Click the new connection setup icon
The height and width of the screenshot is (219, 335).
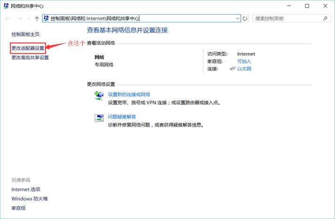(99, 95)
